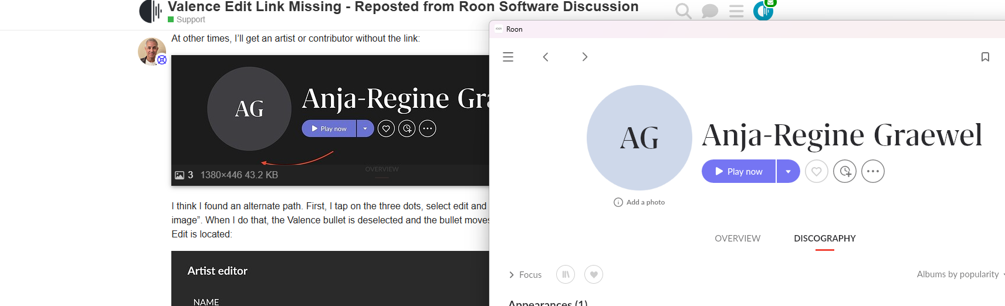
Task: Toggle favorite heart for Anja-Regine Graewel
Action: point(816,171)
